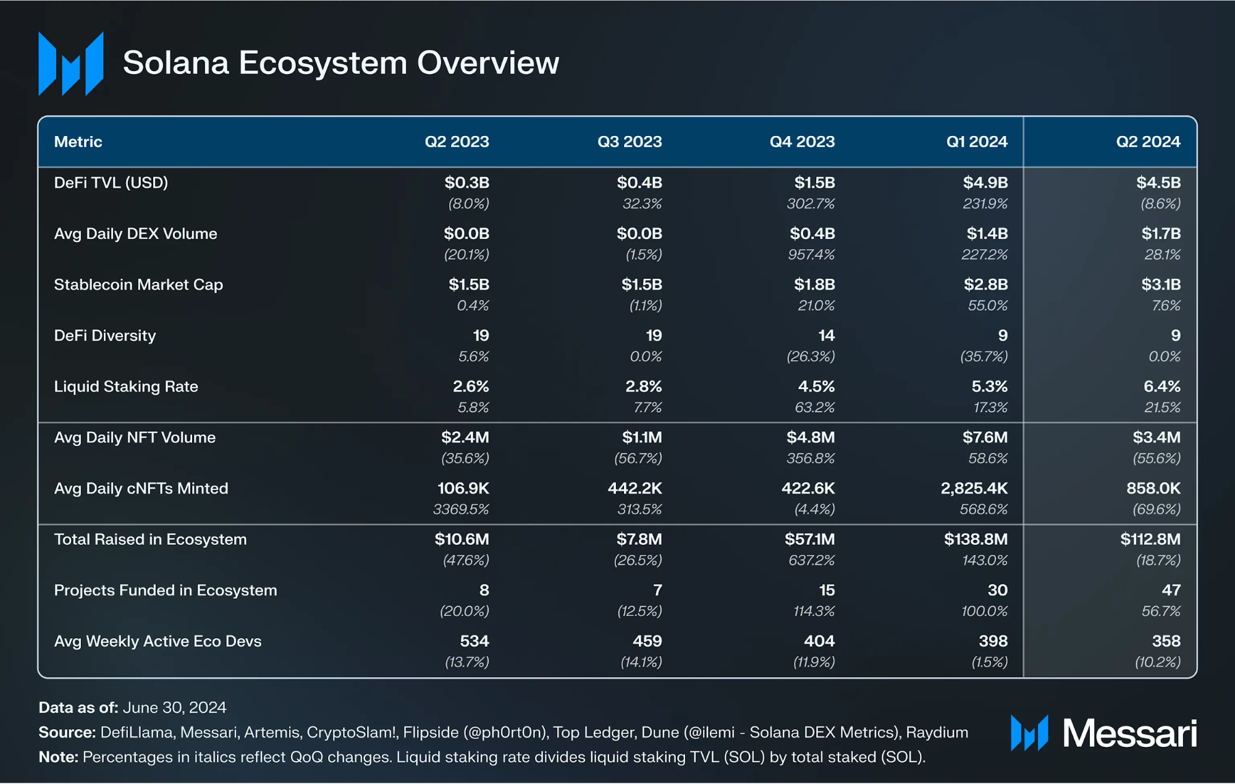Viewport: 1235px width, 784px height.
Task: Select the Metric column header
Action: 78,142
